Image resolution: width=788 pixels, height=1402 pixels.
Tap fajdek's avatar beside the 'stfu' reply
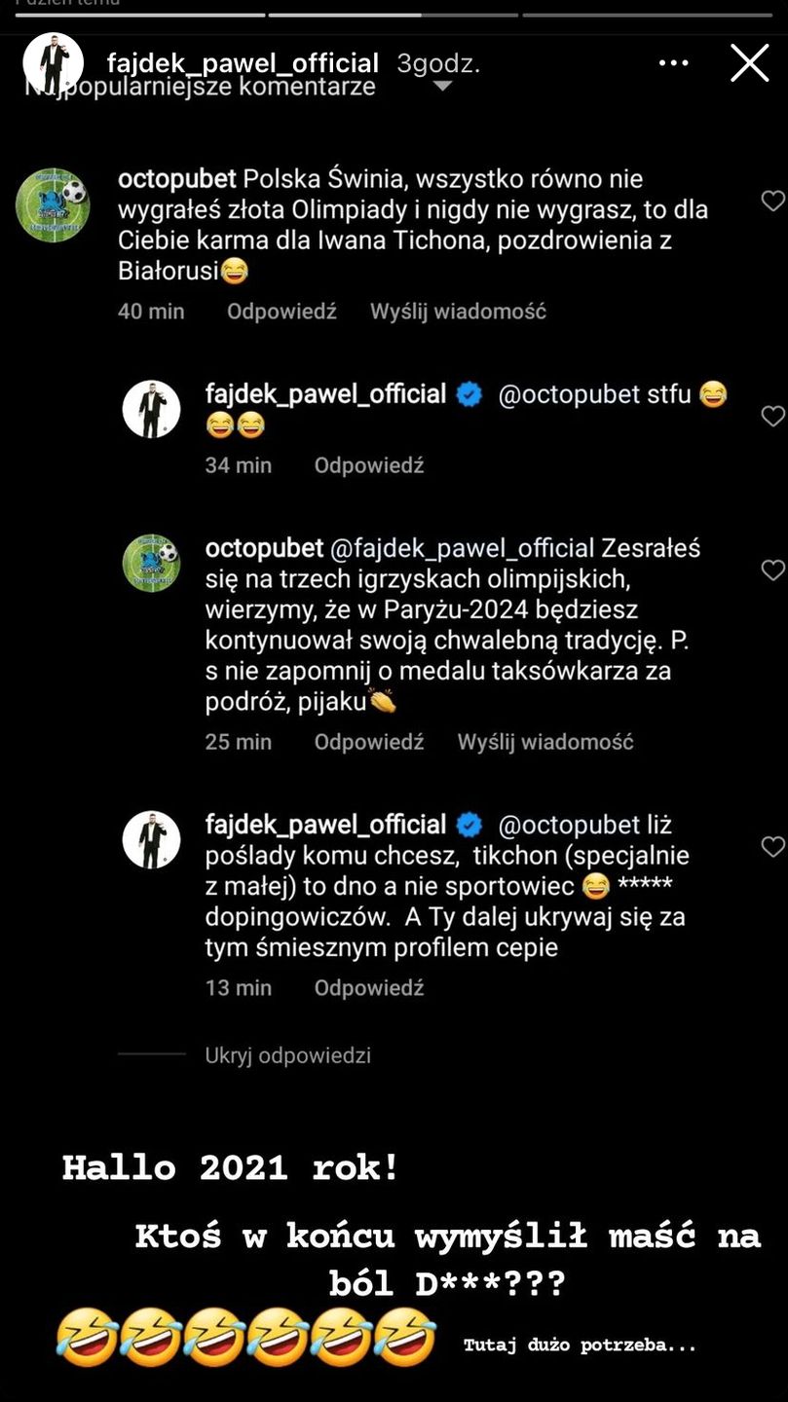(151, 409)
